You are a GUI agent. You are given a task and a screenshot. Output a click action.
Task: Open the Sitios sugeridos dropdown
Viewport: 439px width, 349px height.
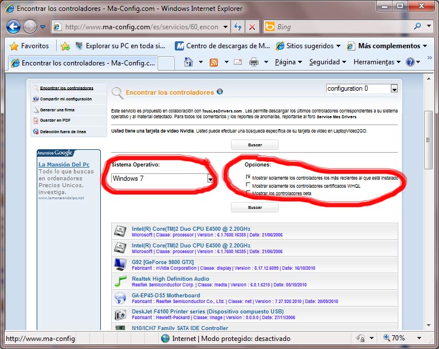click(x=308, y=46)
